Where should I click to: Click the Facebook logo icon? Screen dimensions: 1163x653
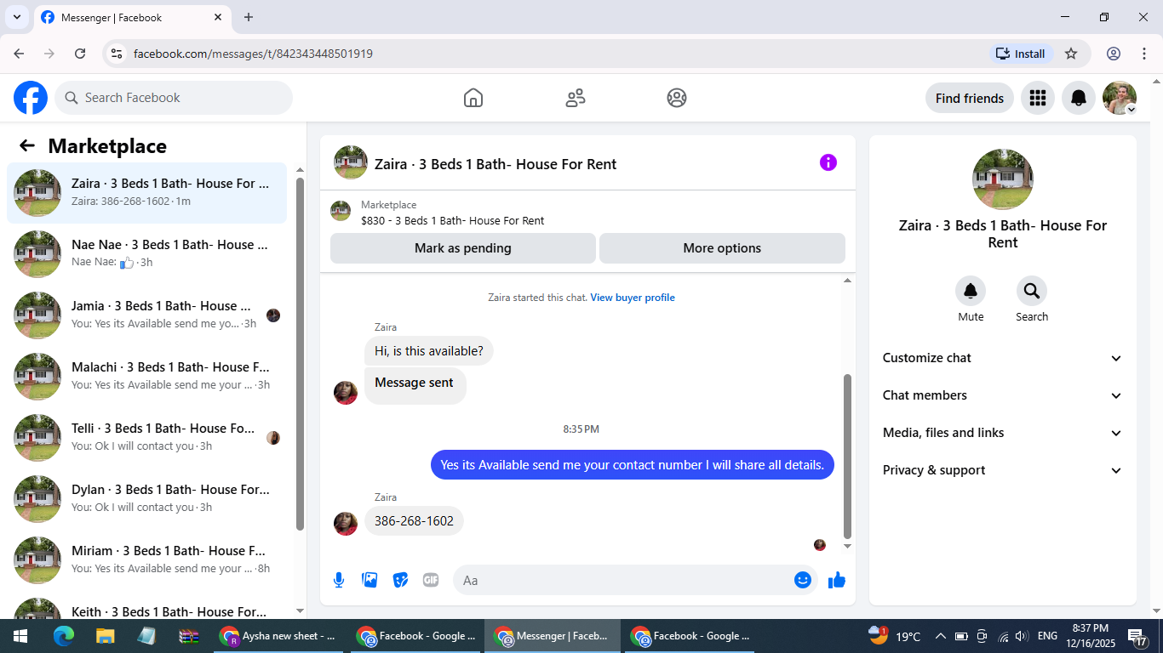point(31,98)
